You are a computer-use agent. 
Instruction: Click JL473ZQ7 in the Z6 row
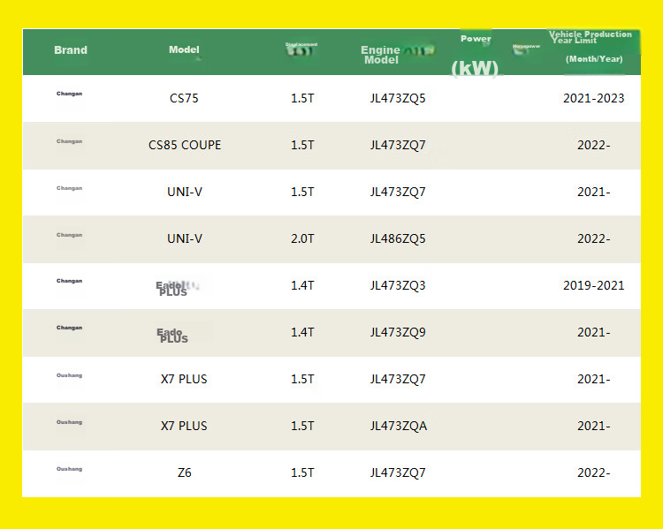pos(398,472)
